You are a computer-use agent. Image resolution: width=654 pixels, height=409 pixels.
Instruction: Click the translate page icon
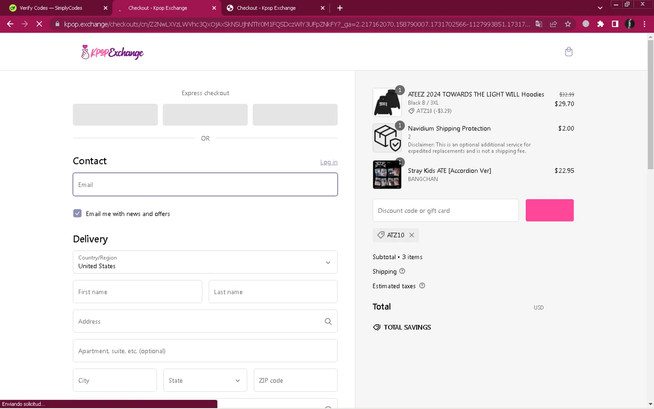(x=539, y=24)
